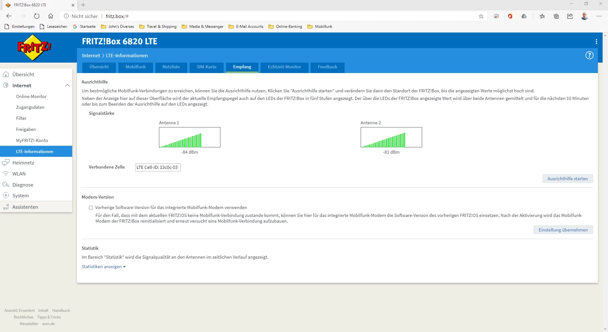608x332 pixels.
Task: Add page to favorites star icon
Action: point(481,16)
